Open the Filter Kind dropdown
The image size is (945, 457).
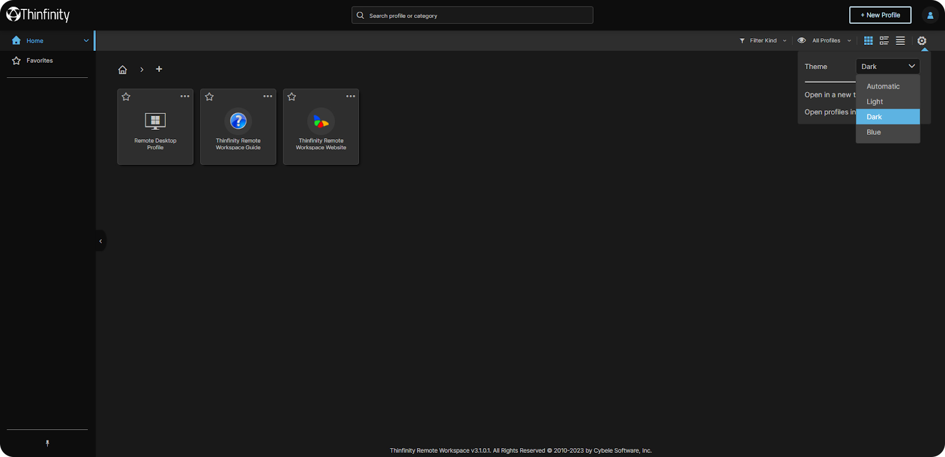point(763,41)
